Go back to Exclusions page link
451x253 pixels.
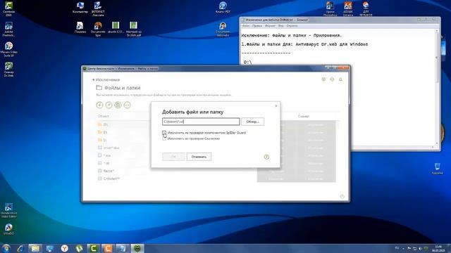click(106, 79)
